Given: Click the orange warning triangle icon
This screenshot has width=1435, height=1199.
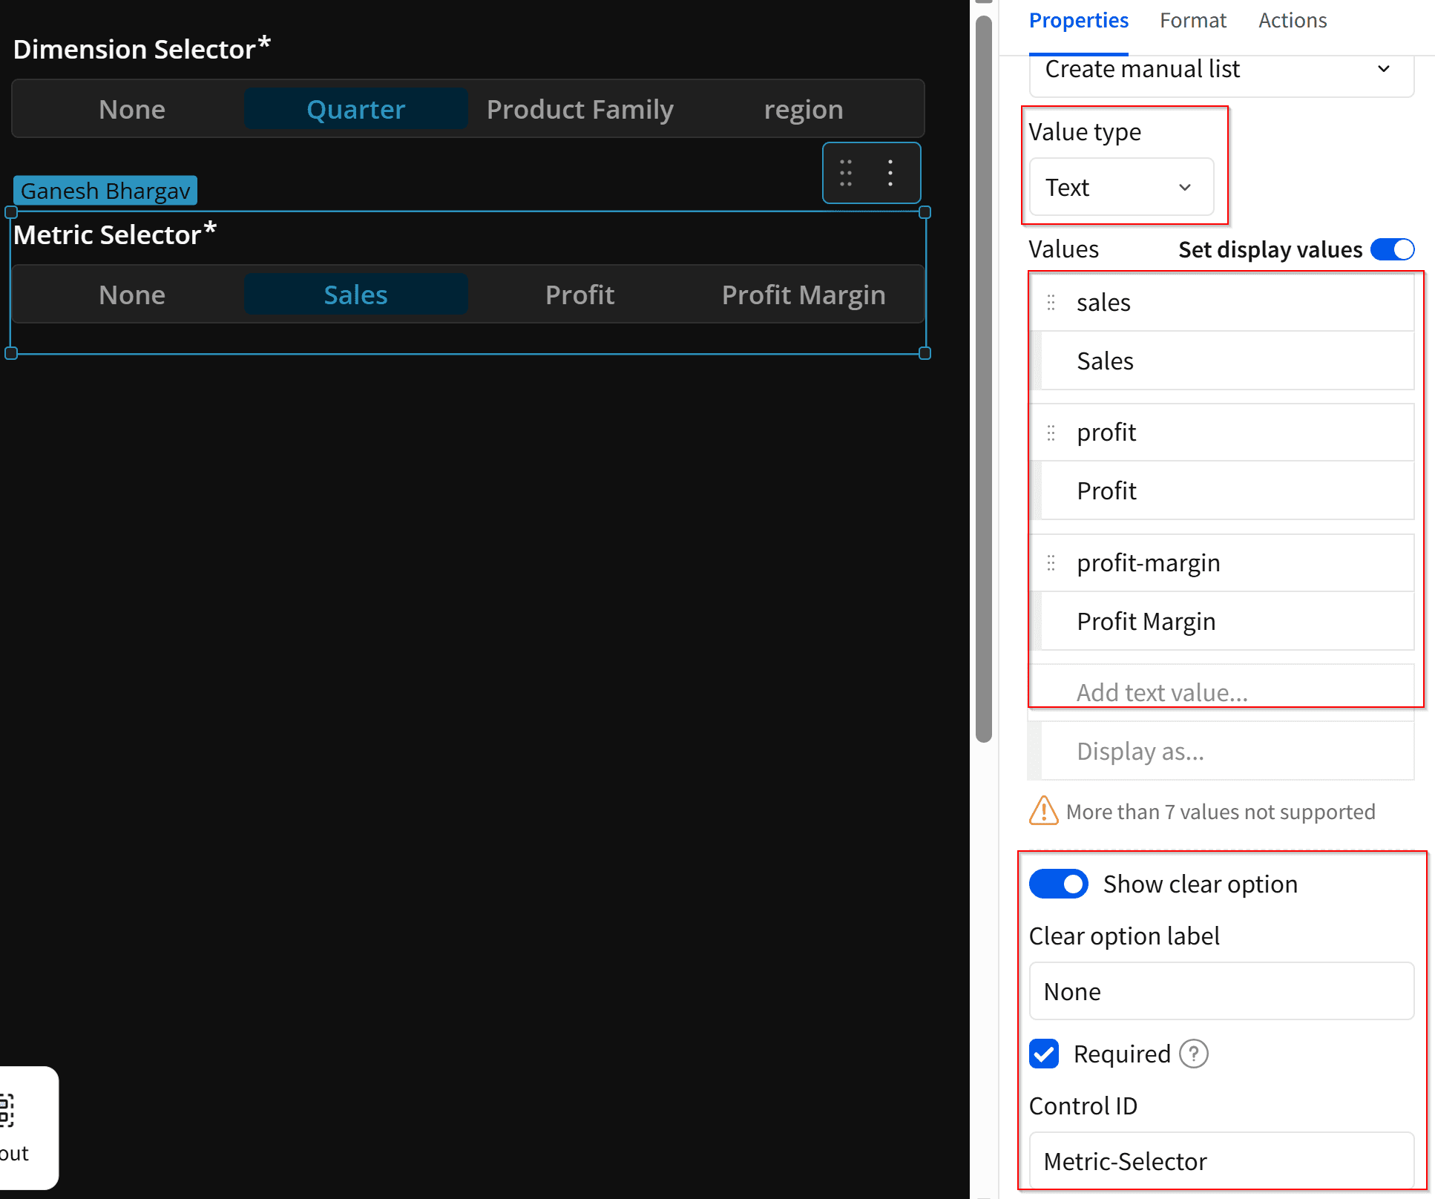Looking at the screenshot, I should coord(1043,811).
